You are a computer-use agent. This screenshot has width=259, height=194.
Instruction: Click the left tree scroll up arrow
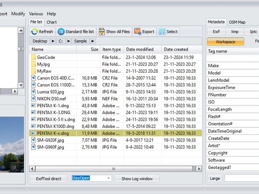tap(21, 30)
